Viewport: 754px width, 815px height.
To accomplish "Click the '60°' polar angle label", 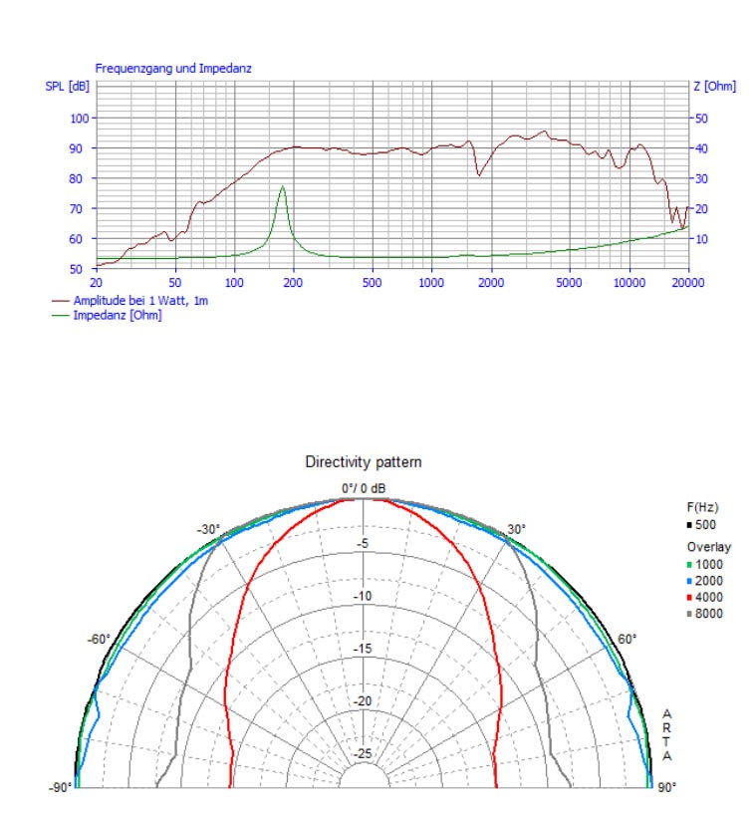I will [x=628, y=640].
